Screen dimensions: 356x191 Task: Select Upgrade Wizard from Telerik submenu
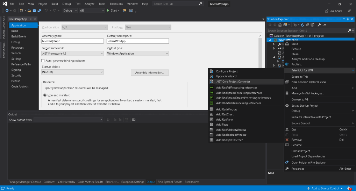point(246,76)
